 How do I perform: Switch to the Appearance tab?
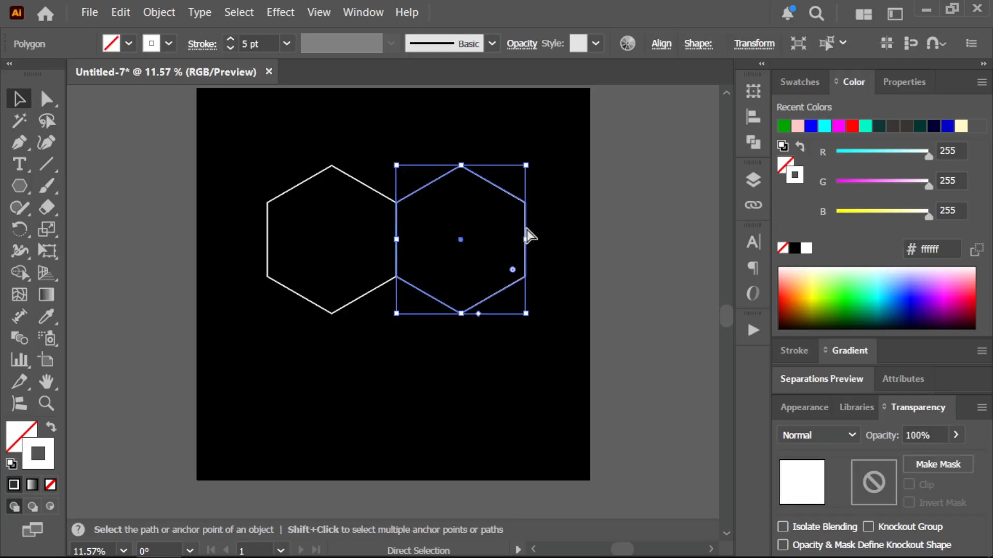(x=804, y=407)
